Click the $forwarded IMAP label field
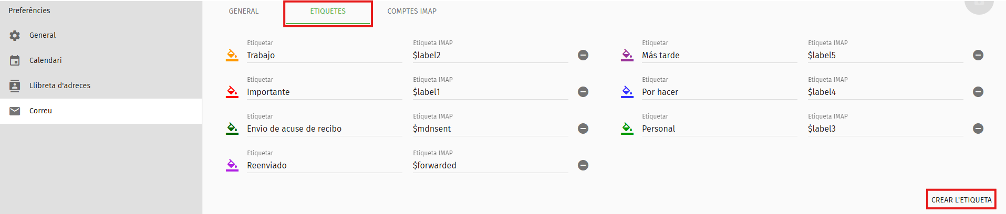This screenshot has height=214, width=1006. pos(491,165)
